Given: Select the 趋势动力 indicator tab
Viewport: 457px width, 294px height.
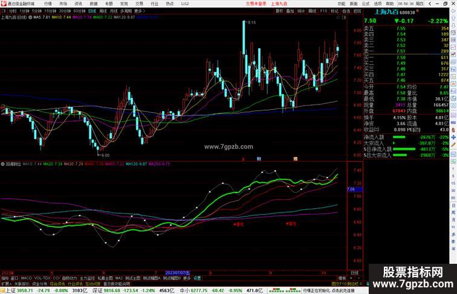Looking at the screenshot, I should (x=70, y=278).
